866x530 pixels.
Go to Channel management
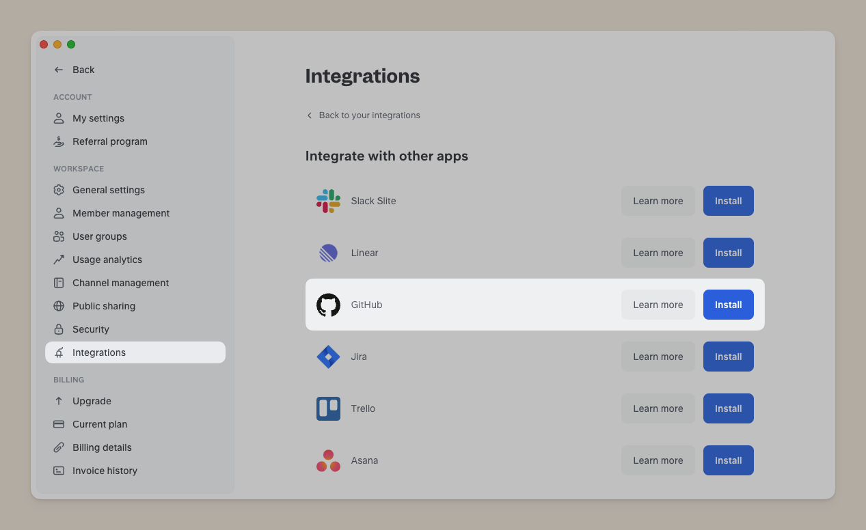click(135, 283)
